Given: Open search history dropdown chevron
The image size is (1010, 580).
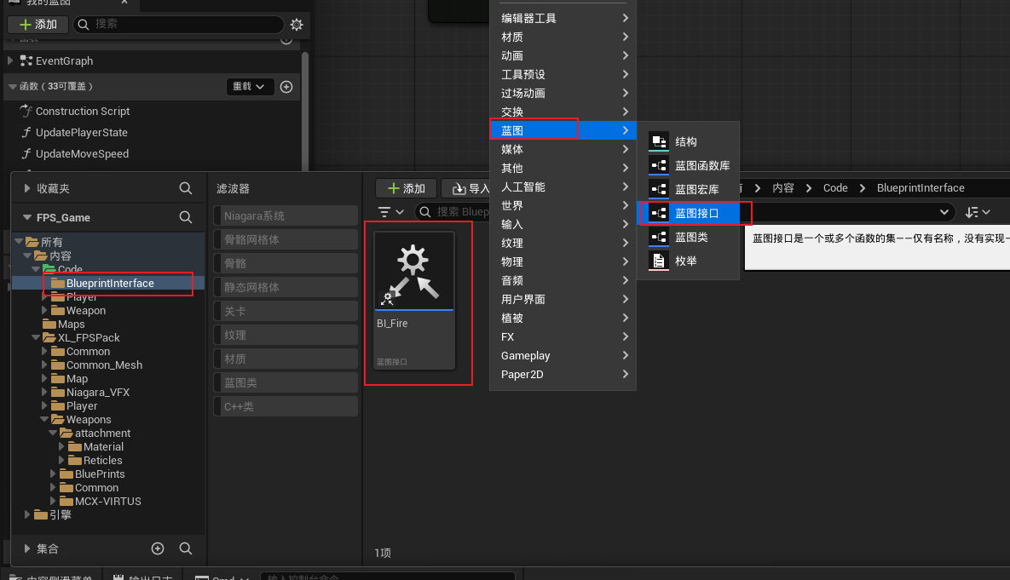Looking at the screenshot, I should click(944, 212).
